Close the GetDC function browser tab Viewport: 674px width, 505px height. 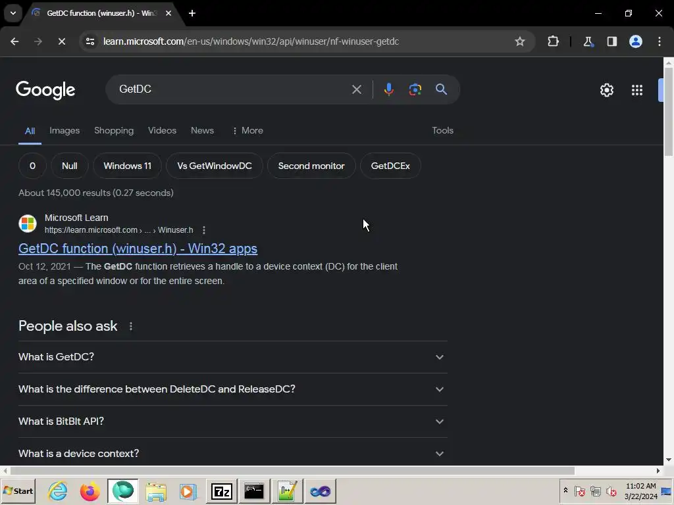tap(168, 13)
